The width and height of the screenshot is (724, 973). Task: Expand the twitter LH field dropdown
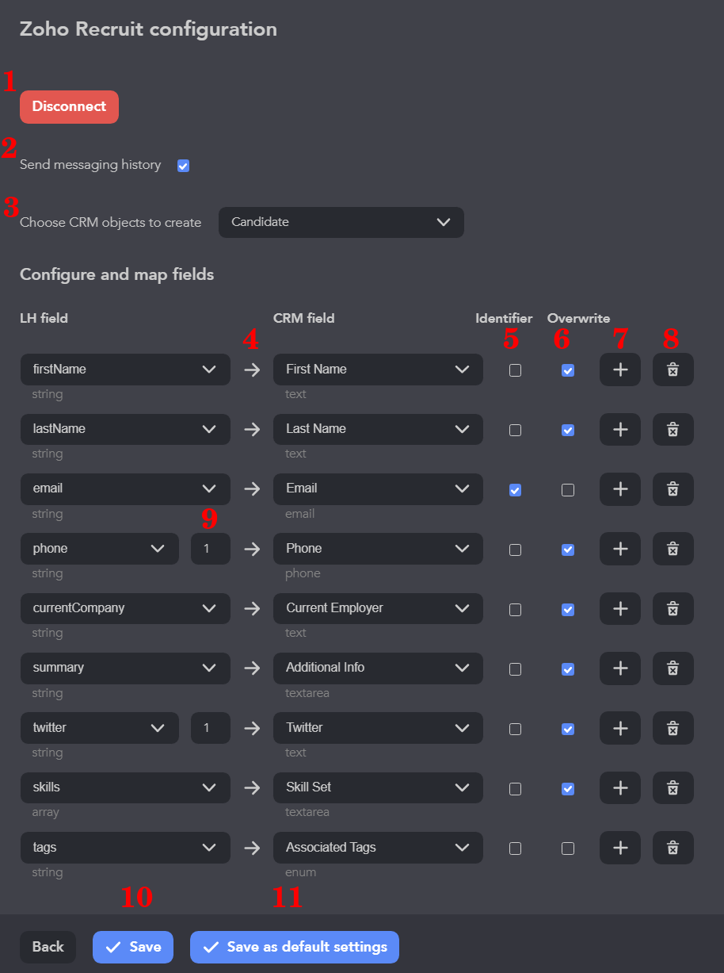[99, 728]
